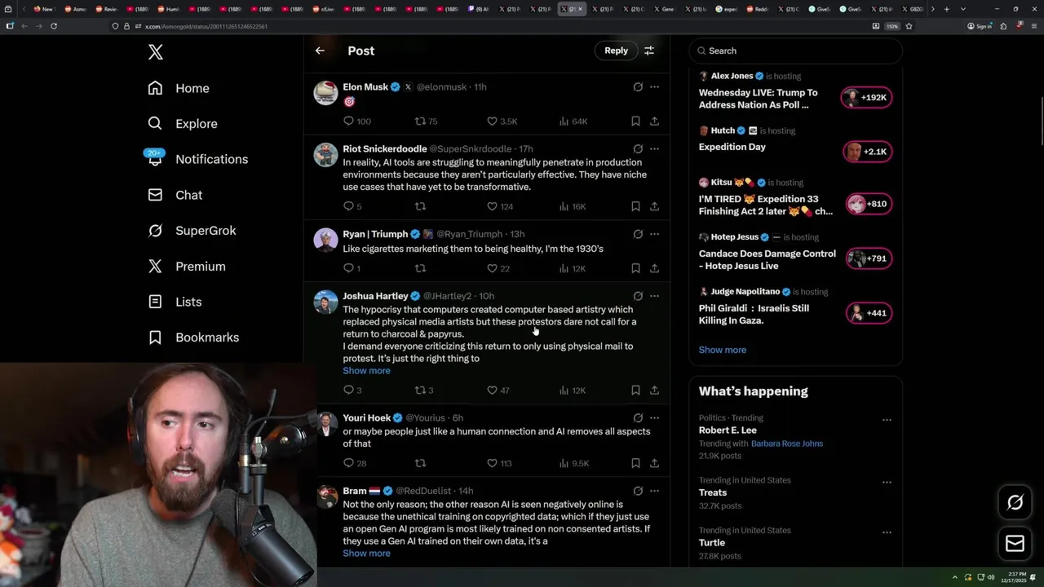
Task: Open Elon Musk's profile avatar
Action: click(325, 93)
